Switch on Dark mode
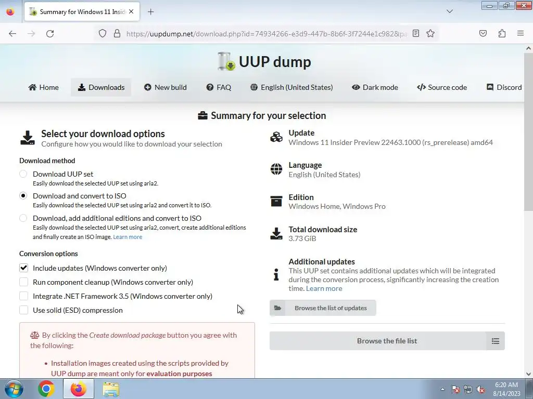Viewport: 533px width, 399px height. coord(375,87)
